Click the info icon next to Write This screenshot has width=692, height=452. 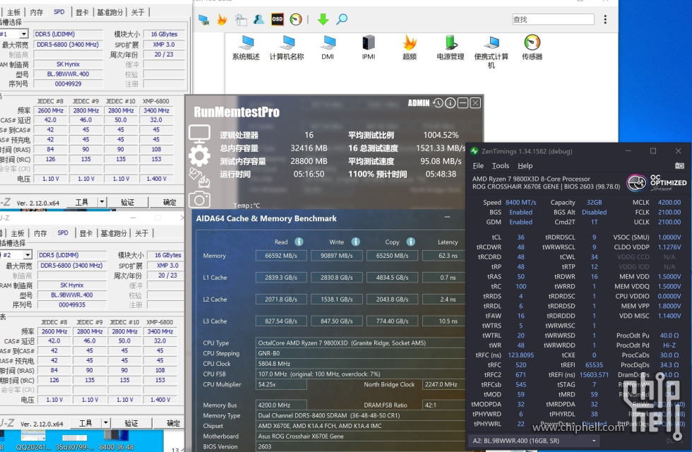click(x=356, y=242)
